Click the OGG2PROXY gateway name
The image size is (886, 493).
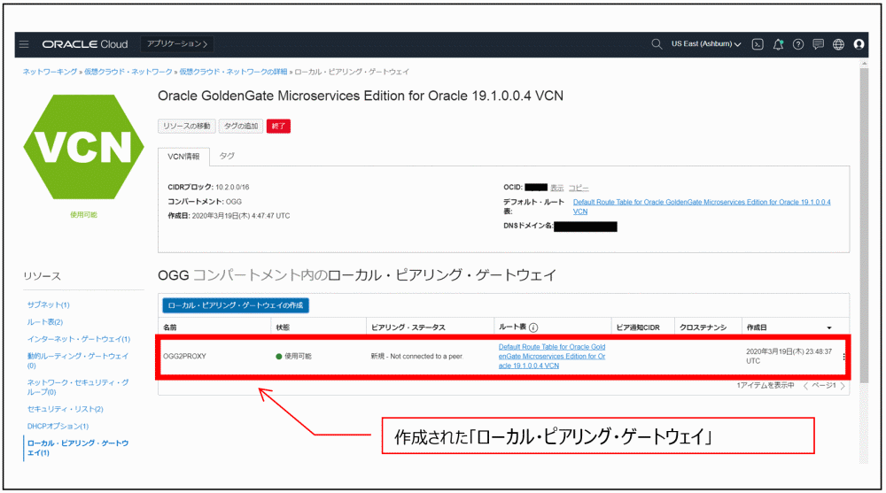[184, 357]
